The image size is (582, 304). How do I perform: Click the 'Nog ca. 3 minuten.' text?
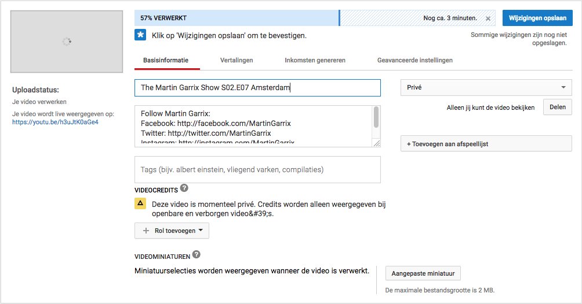[x=450, y=18]
